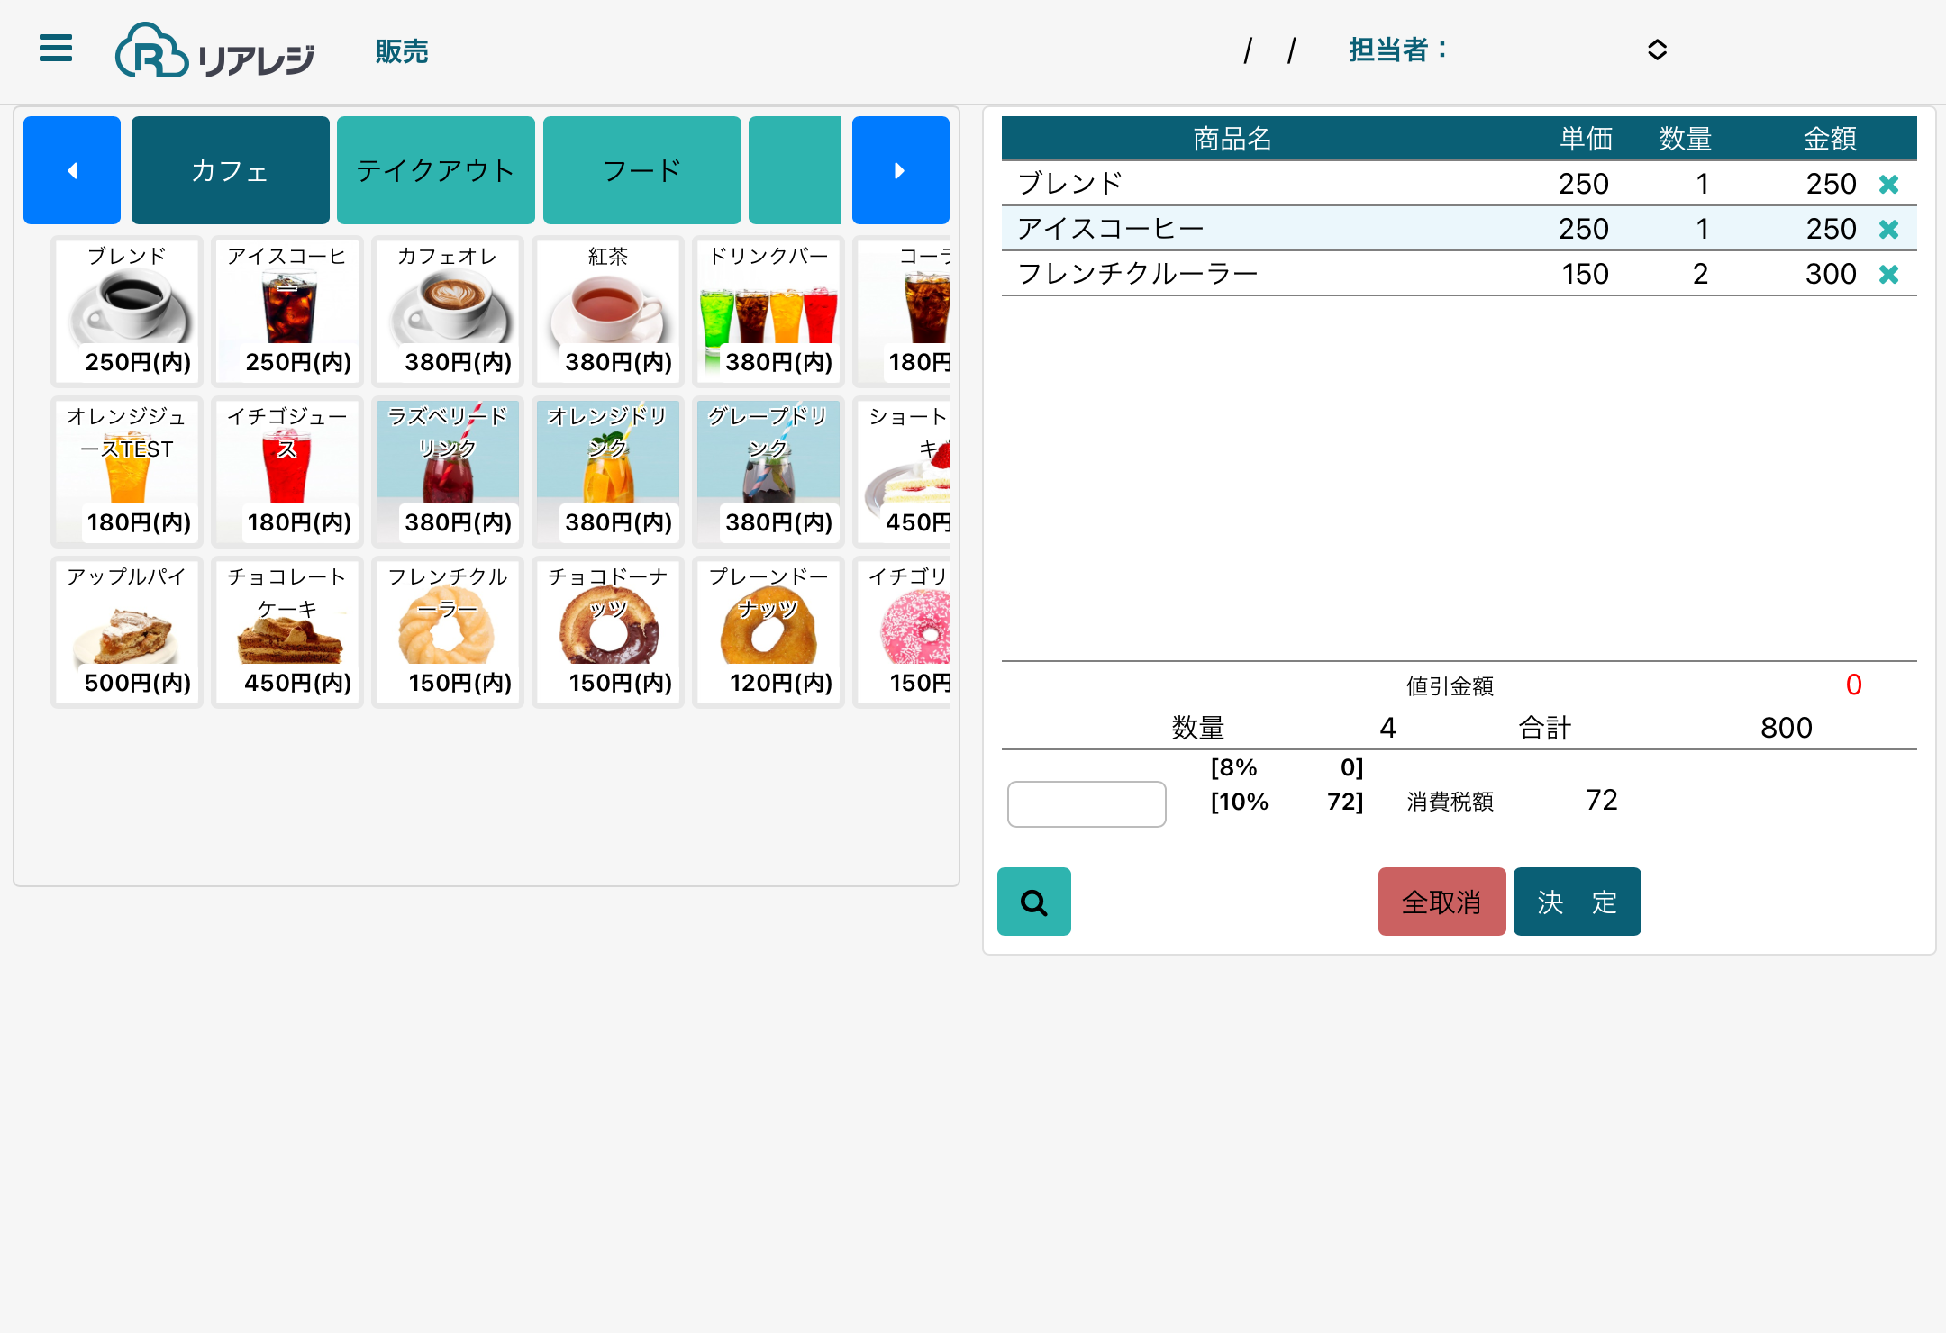Expand the 担当者 staff selector
Screen dimensions: 1946x1333
point(1656,50)
